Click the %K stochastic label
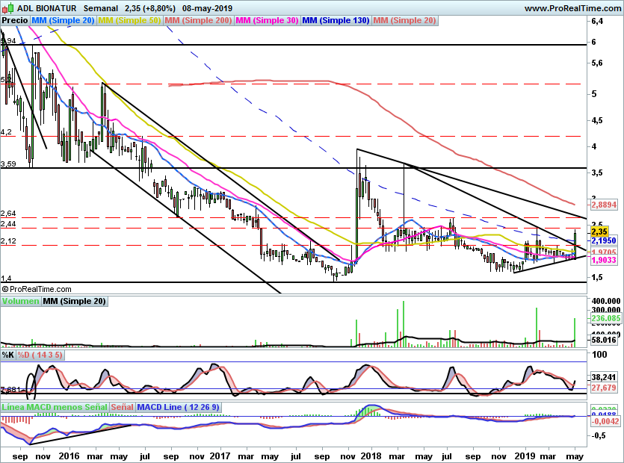Image resolution: width=624 pixels, height=463 pixels. click(8, 355)
